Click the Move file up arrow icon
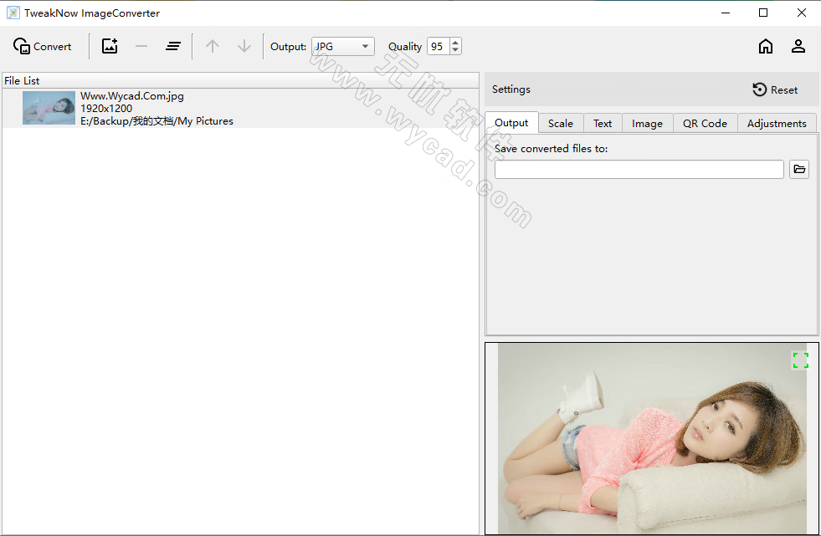Viewport: 821px width, 536px height. tap(212, 46)
